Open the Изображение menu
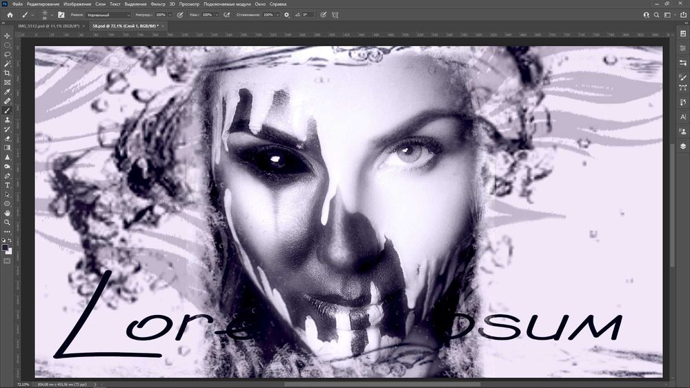 77,4
